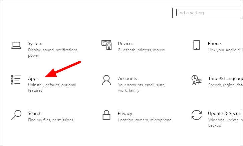The height and width of the screenshot is (146, 243).
Task: Click the Devices keyboard and speaker icon
Action: [x=106, y=45]
